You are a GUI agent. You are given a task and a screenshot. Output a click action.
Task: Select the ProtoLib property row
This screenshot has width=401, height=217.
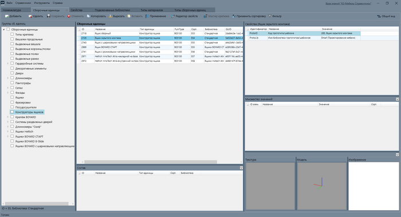(303, 38)
